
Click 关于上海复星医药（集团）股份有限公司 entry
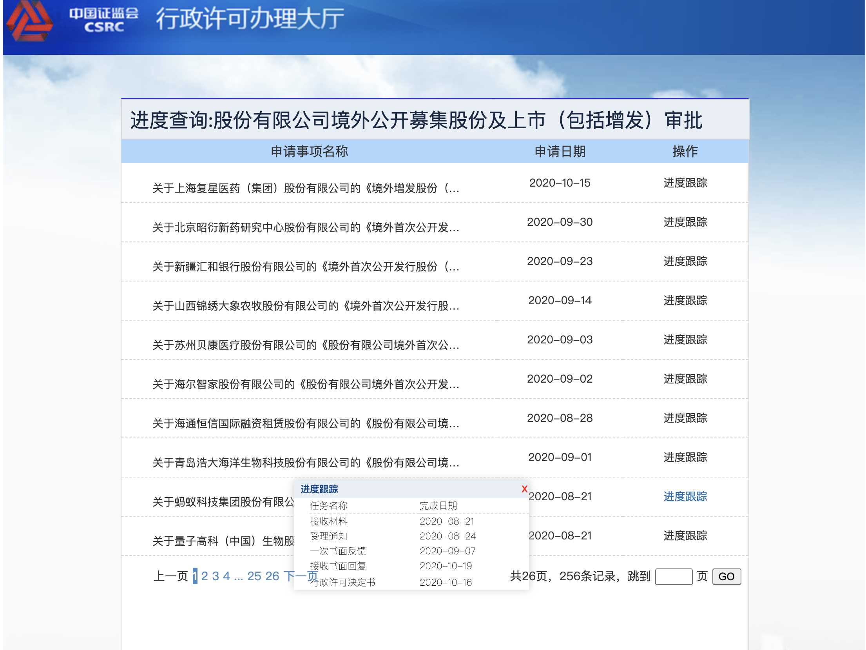pyautogui.click(x=306, y=188)
